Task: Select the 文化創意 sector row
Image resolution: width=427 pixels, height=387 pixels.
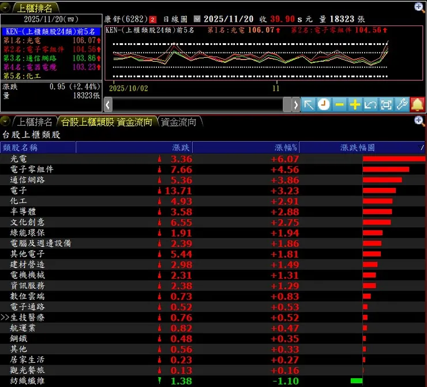Action: click(x=212, y=222)
